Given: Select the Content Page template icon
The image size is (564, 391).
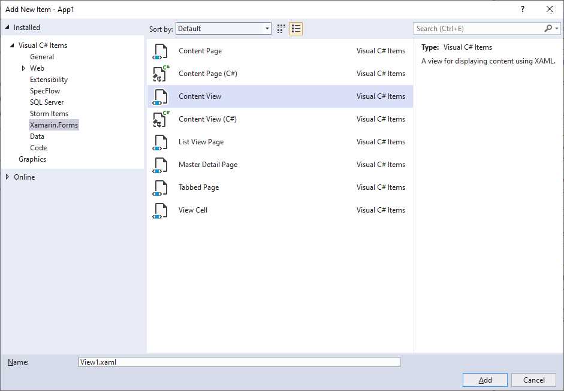Looking at the screenshot, I should pyautogui.click(x=160, y=51).
